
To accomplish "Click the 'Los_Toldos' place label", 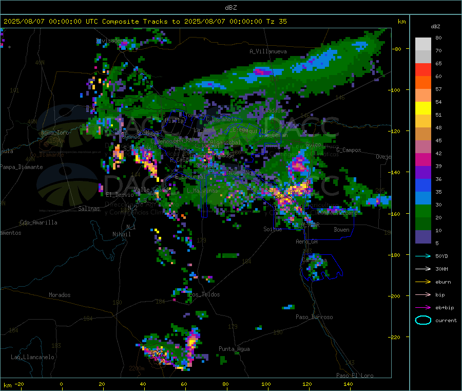I will pyautogui.click(x=204, y=294).
